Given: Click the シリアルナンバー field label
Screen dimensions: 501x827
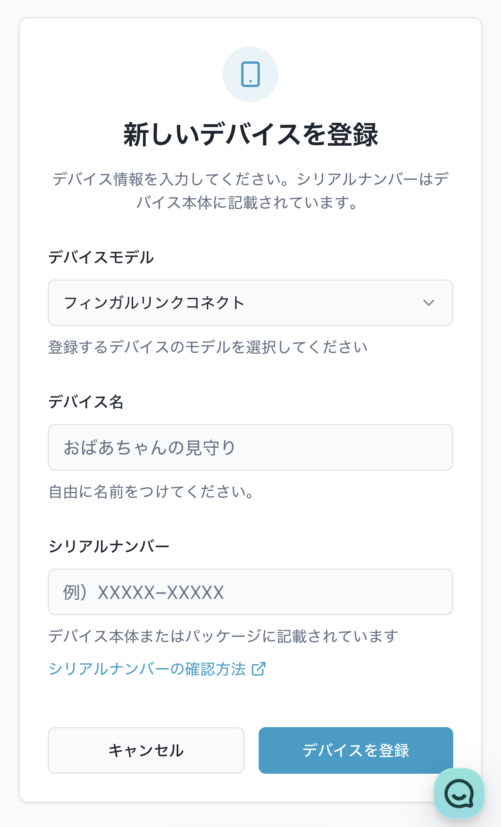Looking at the screenshot, I should coord(109,546).
